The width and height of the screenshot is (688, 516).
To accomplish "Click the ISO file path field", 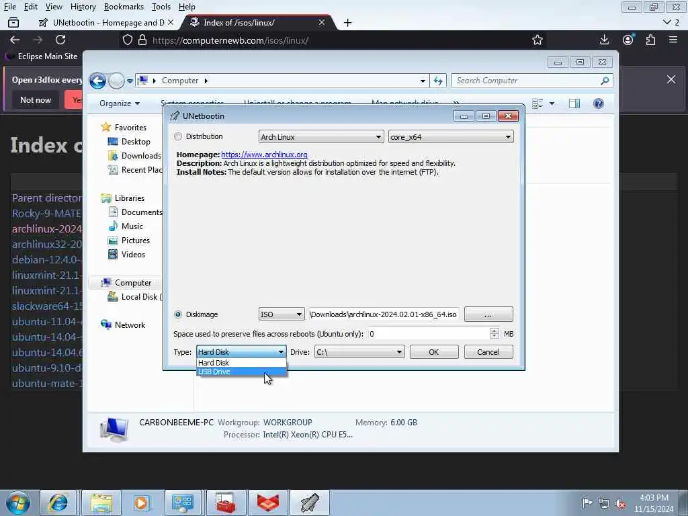I will point(384,314).
